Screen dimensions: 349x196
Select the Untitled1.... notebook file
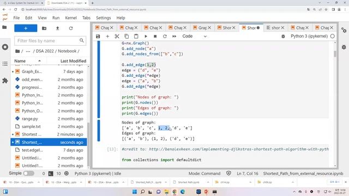pos(49,166)
